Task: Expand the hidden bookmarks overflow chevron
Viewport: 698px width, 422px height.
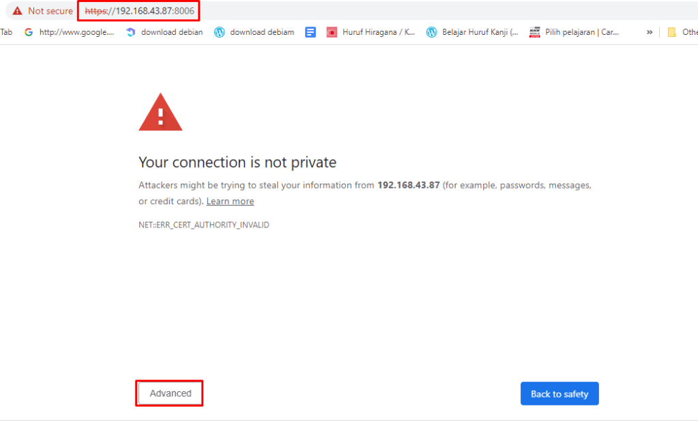Action: 650,32
